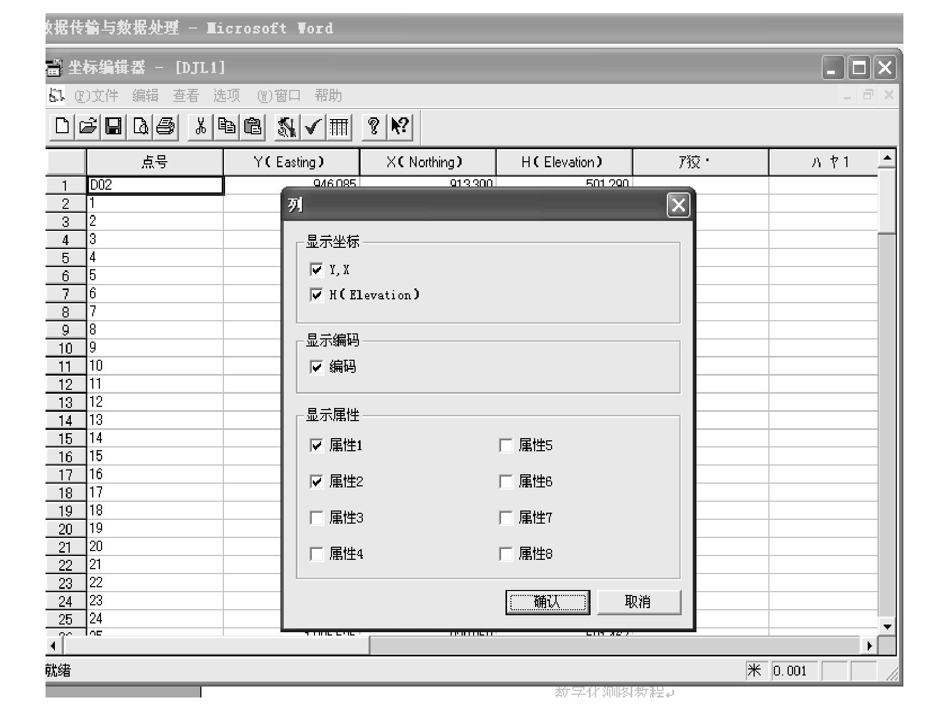Click the question mark Help icon
The width and height of the screenshot is (944, 709).
pyautogui.click(x=374, y=127)
